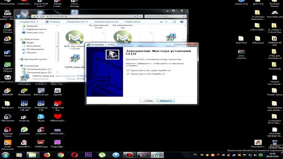
Task: Open OBS Studio desktop shortcut
Action: pyautogui.click(x=8, y=118)
